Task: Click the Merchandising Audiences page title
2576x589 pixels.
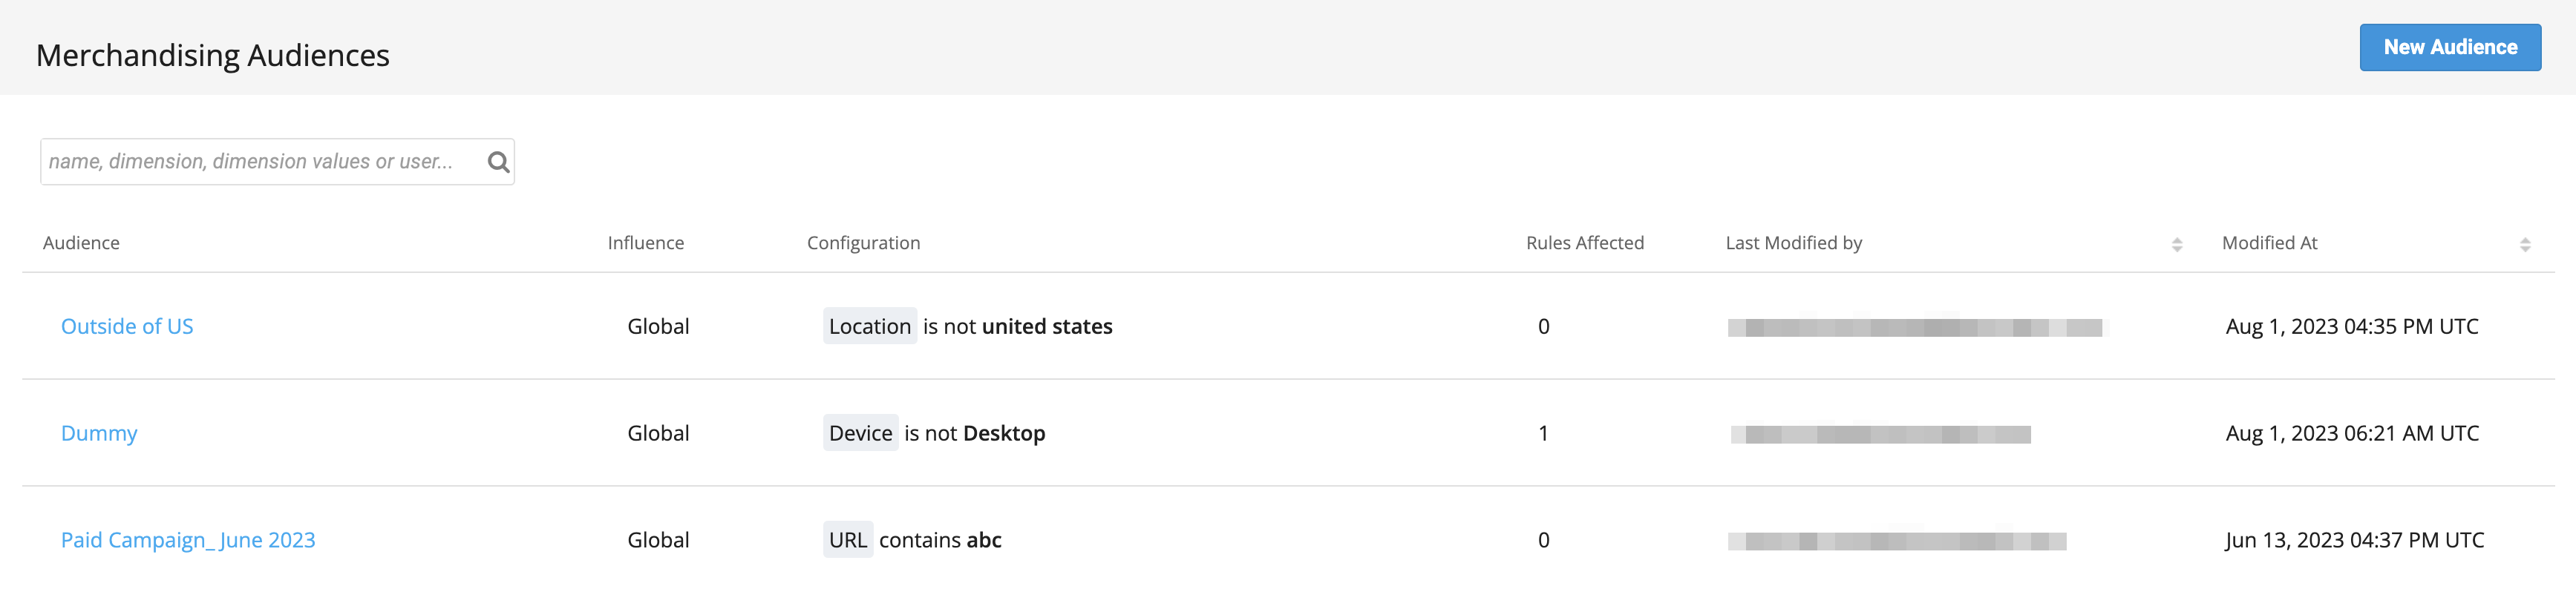Action: coord(212,55)
